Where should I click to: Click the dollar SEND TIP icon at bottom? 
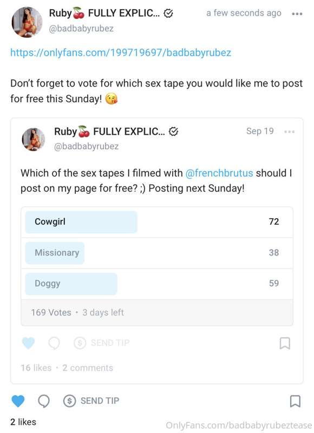click(x=69, y=401)
